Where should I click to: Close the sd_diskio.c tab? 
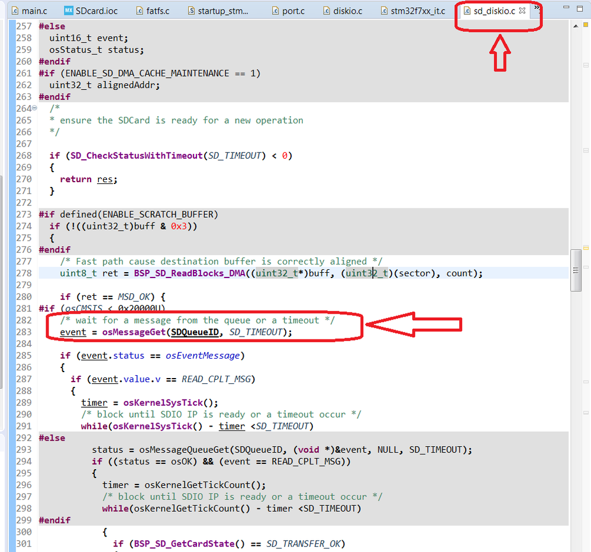(522, 11)
